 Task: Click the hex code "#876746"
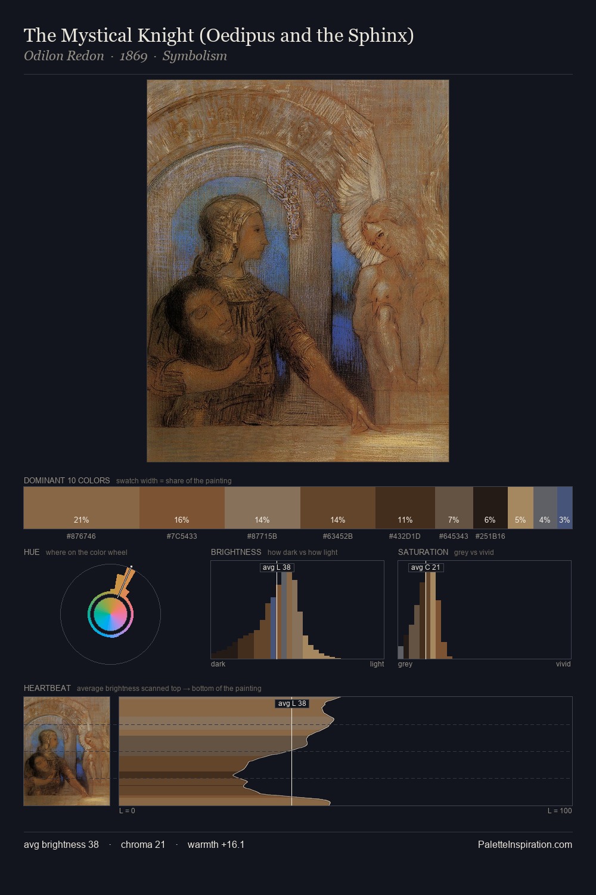(81, 536)
